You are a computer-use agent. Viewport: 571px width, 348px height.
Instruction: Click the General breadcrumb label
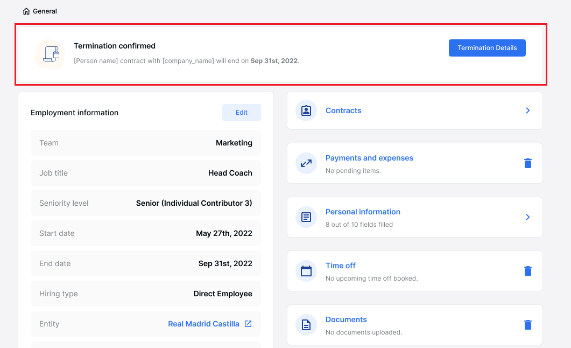(x=45, y=11)
